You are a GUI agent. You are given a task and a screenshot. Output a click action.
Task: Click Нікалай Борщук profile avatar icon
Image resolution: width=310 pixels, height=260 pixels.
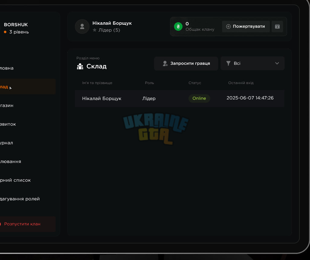pos(82,27)
